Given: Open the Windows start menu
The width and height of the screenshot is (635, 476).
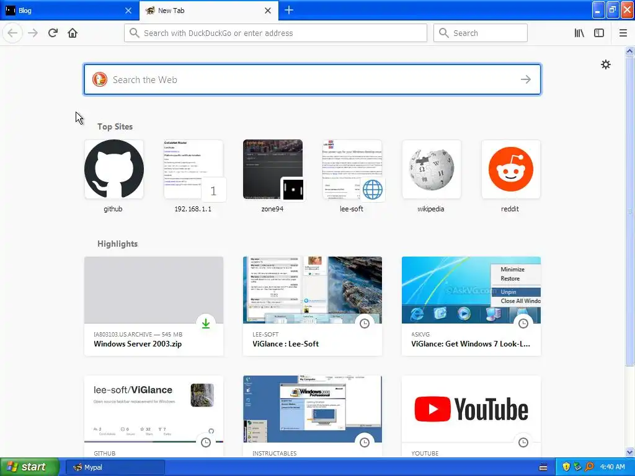Looking at the screenshot, I should [30, 467].
